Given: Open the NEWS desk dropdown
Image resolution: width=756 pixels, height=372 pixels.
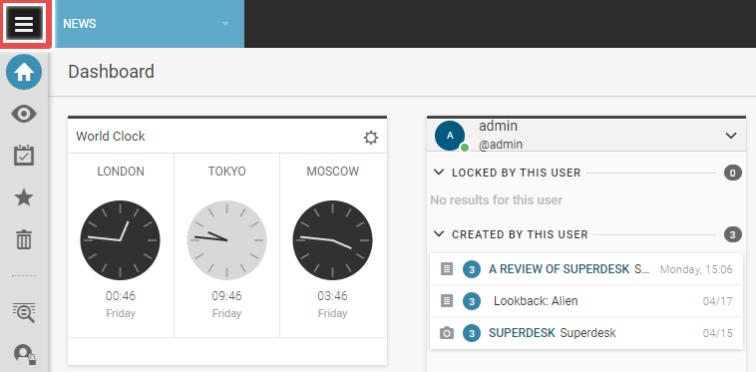Looking at the screenshot, I should pyautogui.click(x=150, y=24).
